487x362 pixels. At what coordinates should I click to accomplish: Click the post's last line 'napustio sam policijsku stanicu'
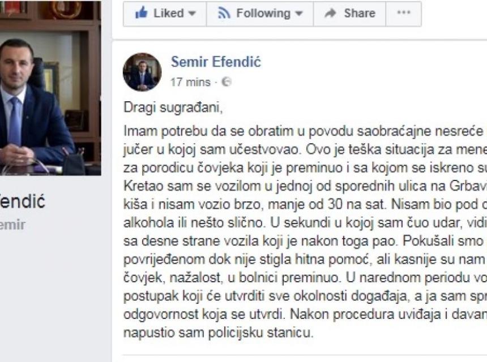pyautogui.click(x=219, y=333)
